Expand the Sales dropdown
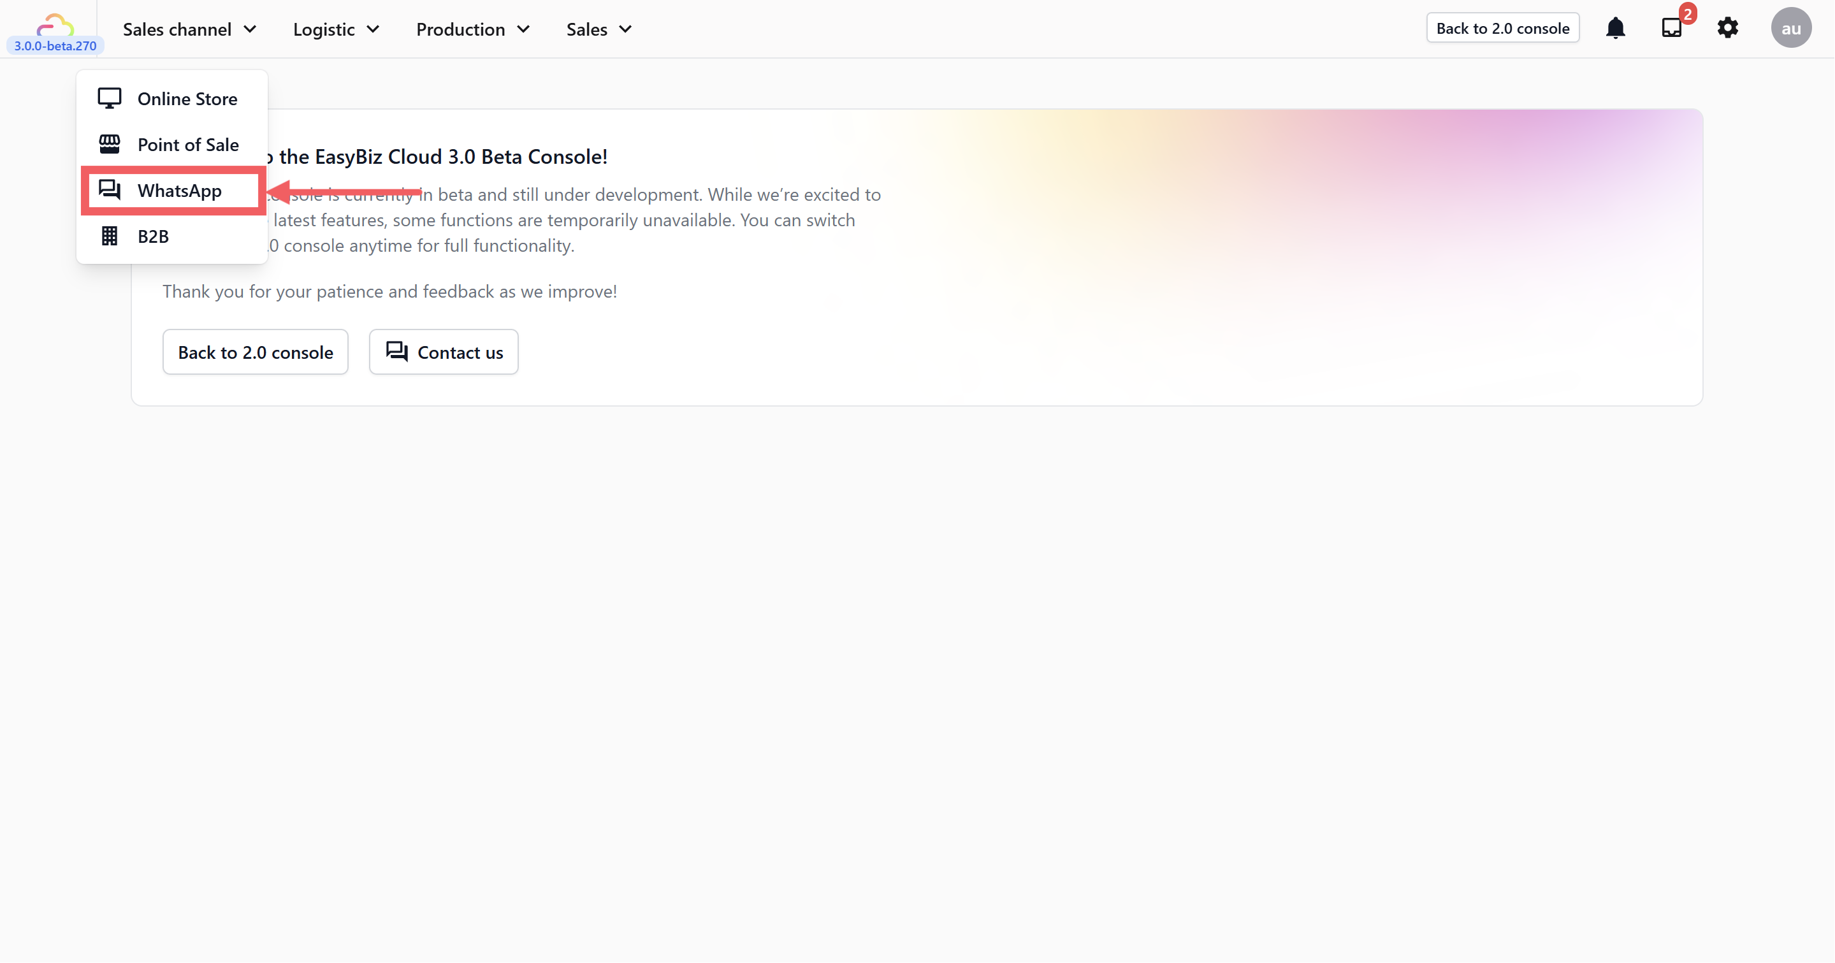 (x=599, y=29)
